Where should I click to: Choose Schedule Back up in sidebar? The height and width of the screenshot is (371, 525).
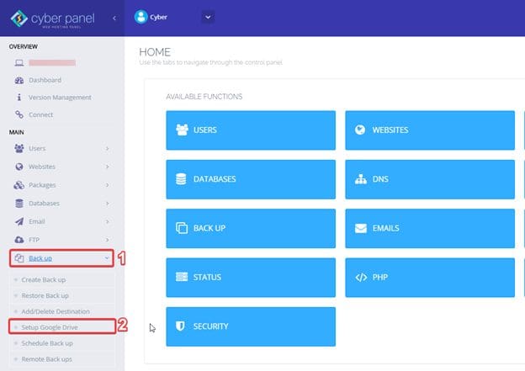tap(47, 343)
